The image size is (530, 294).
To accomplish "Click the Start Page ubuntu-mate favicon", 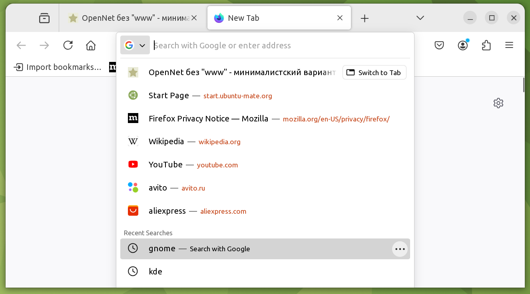I will pos(133,95).
